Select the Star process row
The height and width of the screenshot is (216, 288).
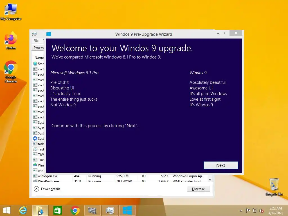[38, 64]
